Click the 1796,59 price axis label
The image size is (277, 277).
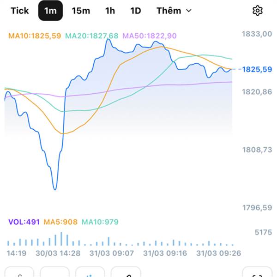[x=257, y=208]
